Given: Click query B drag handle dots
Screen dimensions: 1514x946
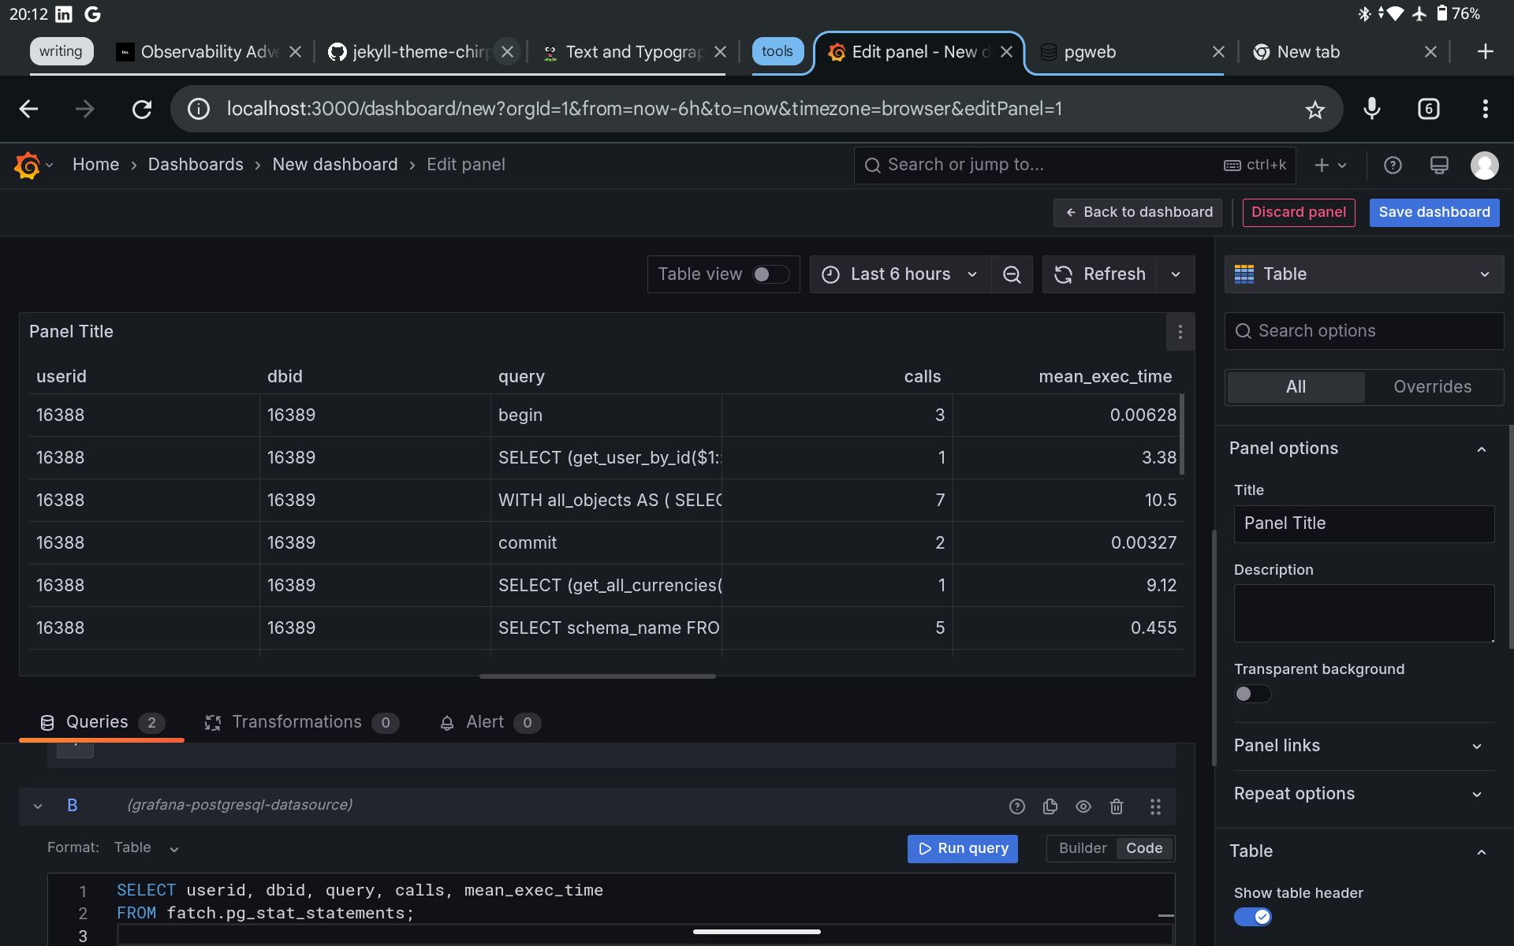Looking at the screenshot, I should pos(1155,806).
